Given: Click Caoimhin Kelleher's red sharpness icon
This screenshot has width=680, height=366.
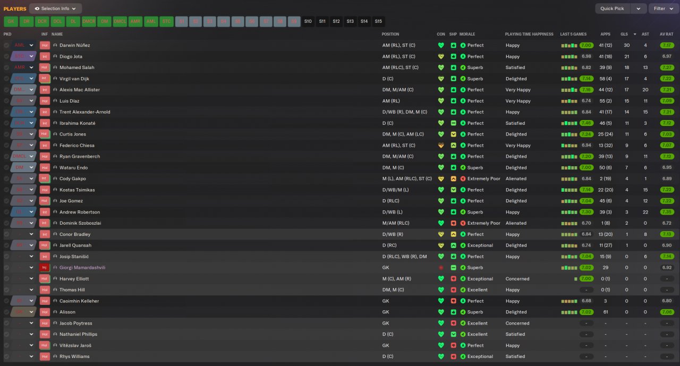Looking at the screenshot, I should pyautogui.click(x=453, y=301).
